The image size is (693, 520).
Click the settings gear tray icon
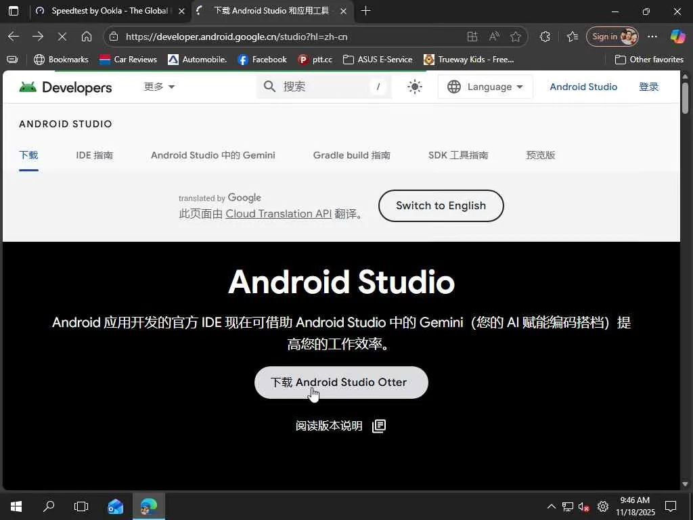[603, 506]
